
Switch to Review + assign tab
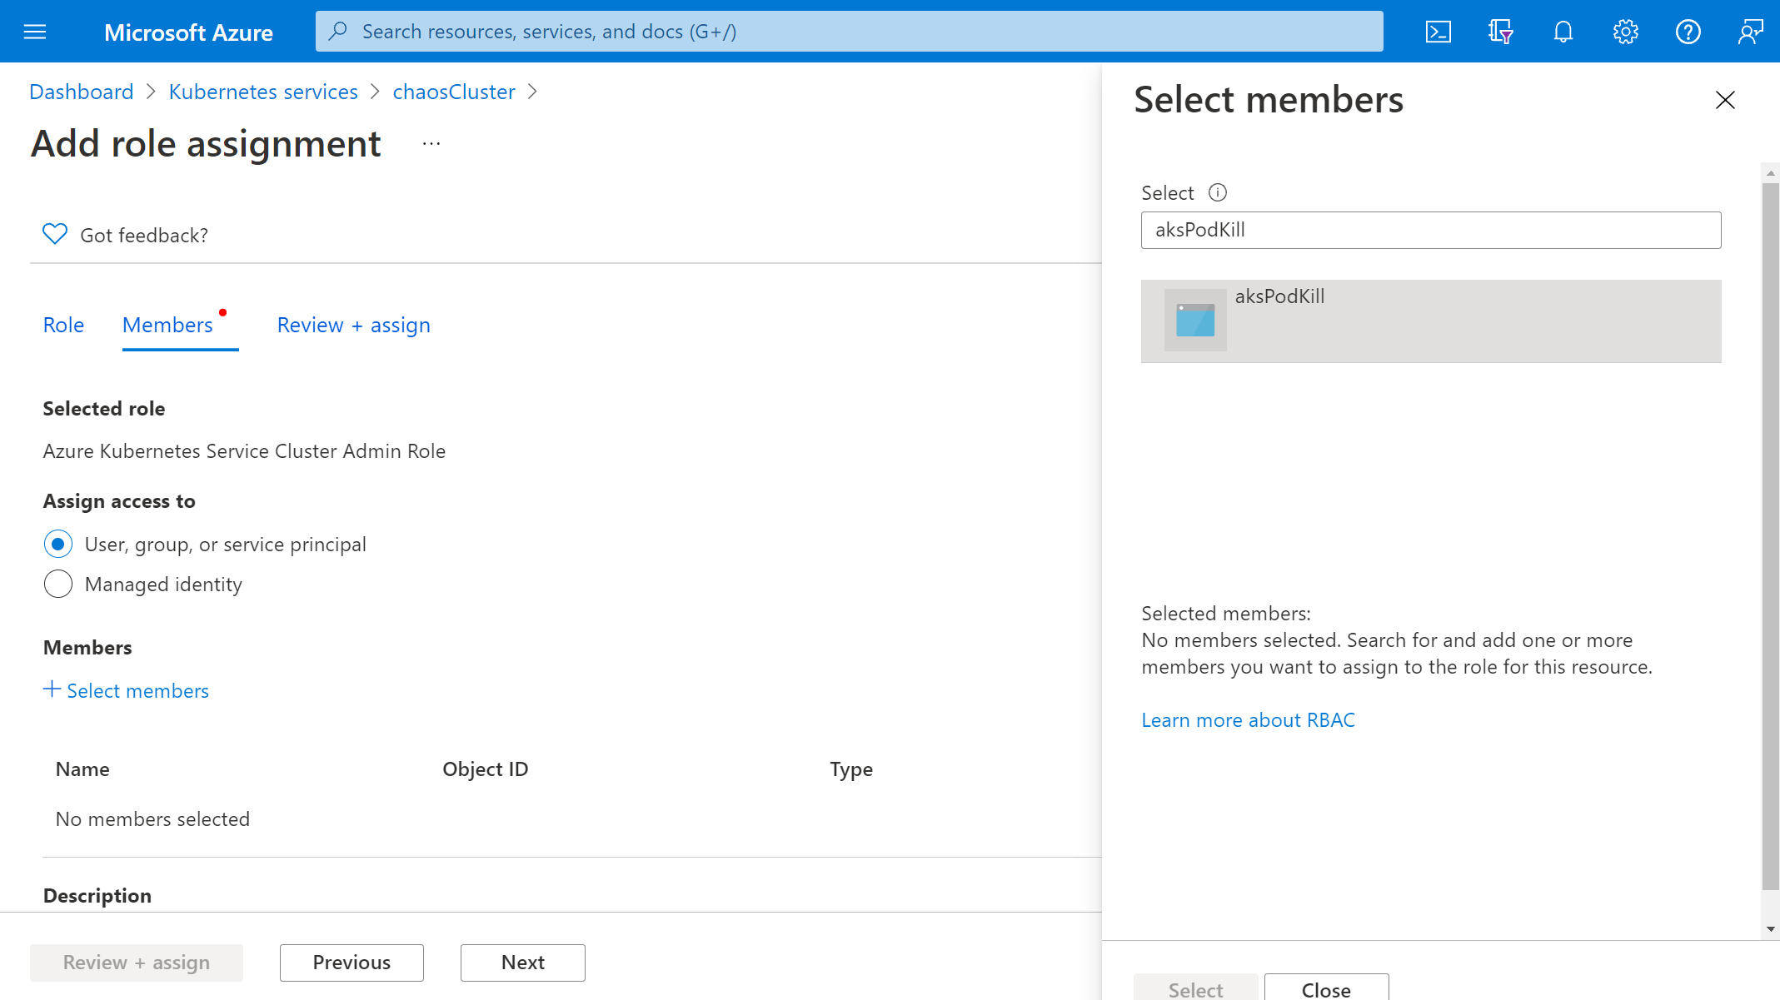[x=352, y=326]
